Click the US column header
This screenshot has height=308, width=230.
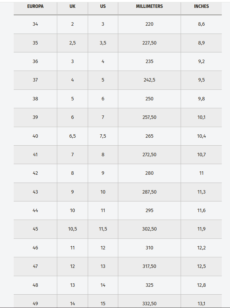(103, 7)
